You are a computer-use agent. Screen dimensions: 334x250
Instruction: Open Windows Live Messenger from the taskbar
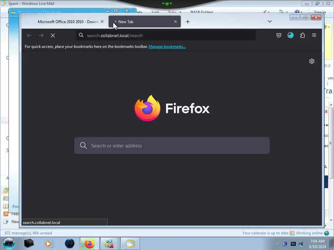tap(109, 243)
